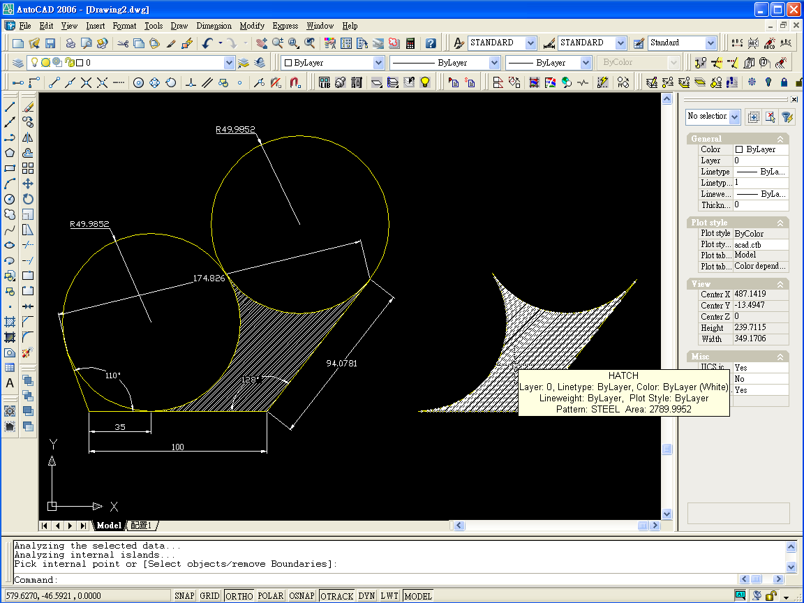
Task: Click the Erase modify tool
Action: tap(28, 107)
